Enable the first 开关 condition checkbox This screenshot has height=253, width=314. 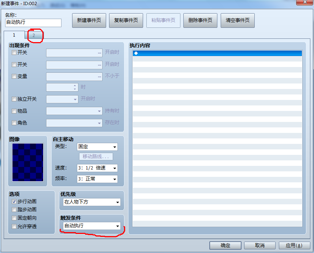tap(14, 53)
